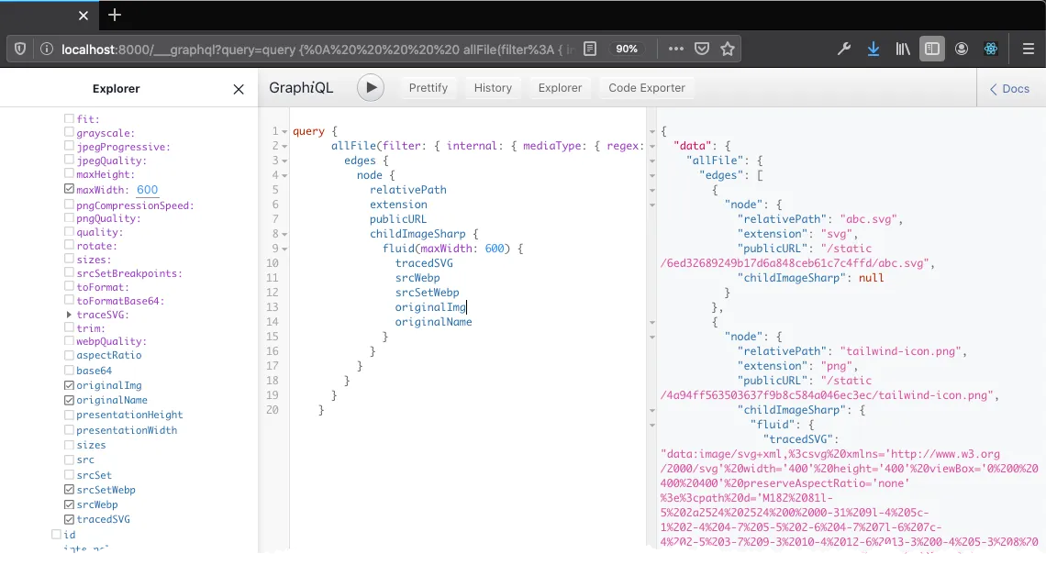Screen dimensions: 1046x576
Task: Click the 90% zoom control
Action: [628, 49]
